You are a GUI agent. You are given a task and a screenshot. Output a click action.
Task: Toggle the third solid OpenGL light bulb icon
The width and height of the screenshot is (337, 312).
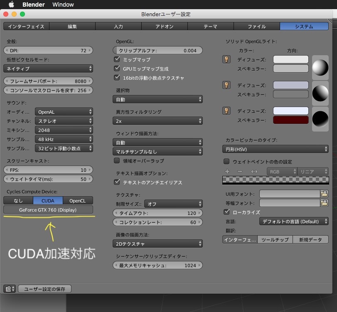pyautogui.click(x=226, y=111)
